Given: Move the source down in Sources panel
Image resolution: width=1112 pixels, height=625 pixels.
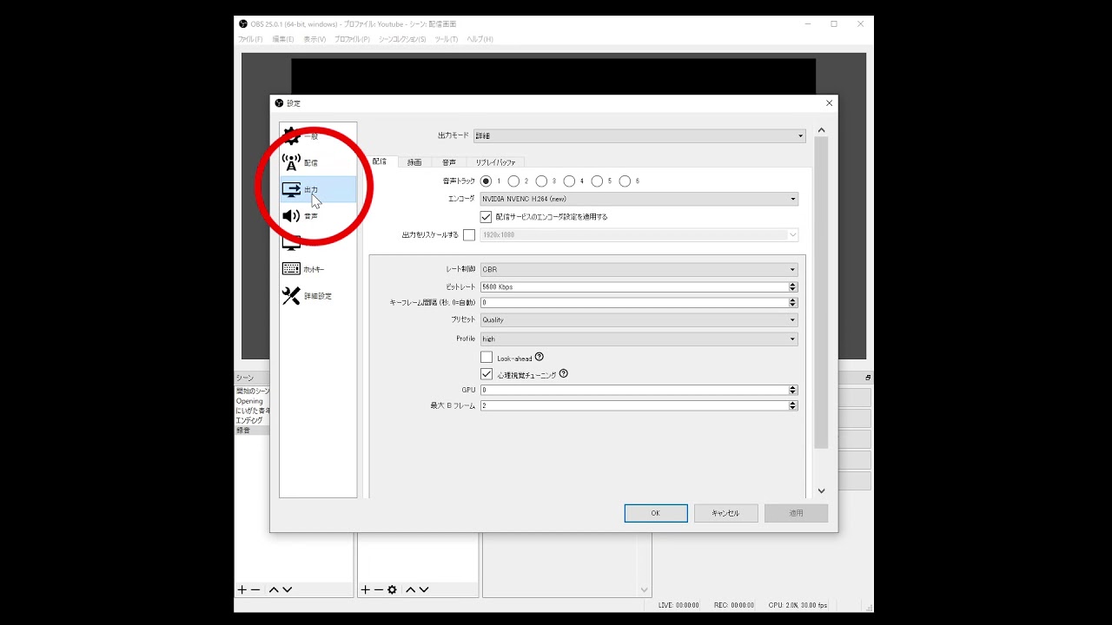Looking at the screenshot, I should point(424,589).
